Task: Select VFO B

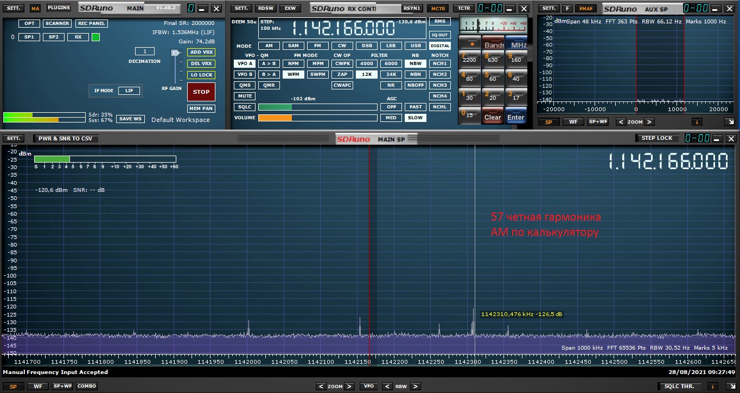Action: point(245,74)
